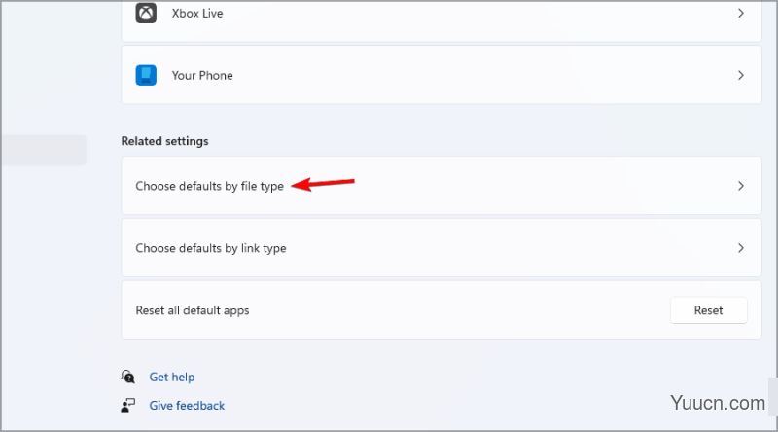Click the Xbox Live app icon
The image size is (778, 432).
point(146,13)
